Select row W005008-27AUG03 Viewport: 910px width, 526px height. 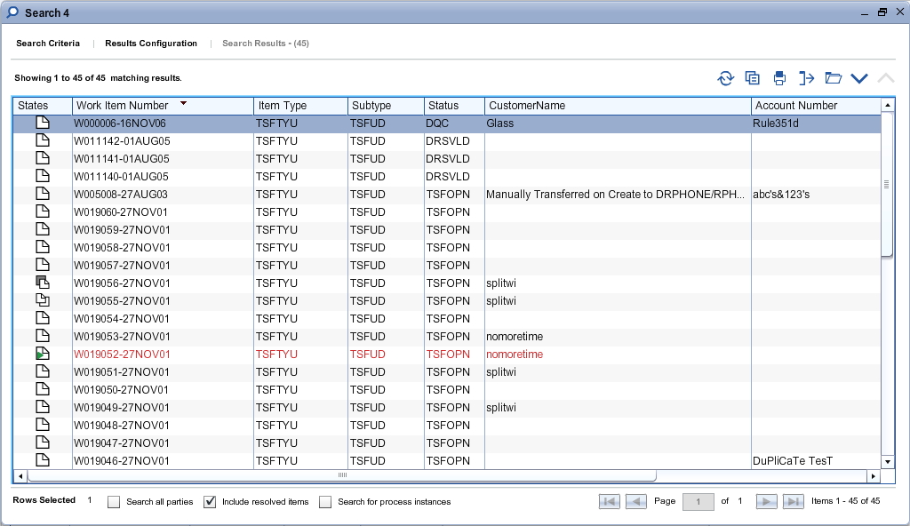tap(121, 195)
